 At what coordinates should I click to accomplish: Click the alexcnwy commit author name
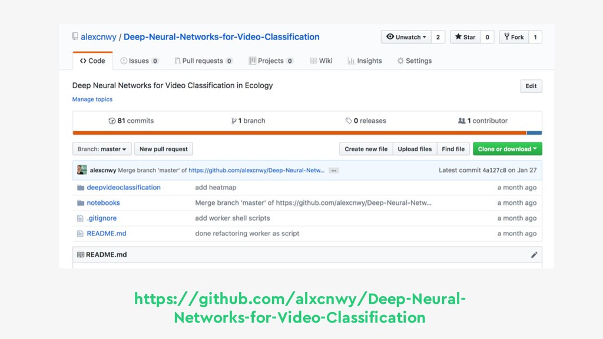[103, 170]
